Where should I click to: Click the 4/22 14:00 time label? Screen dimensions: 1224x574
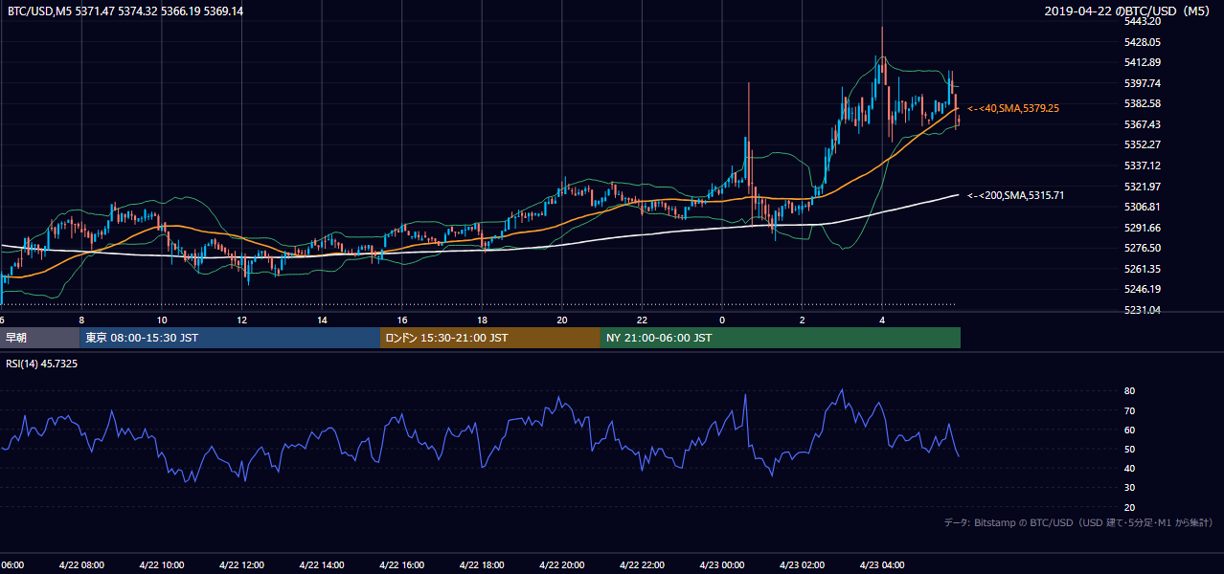pyautogui.click(x=321, y=565)
